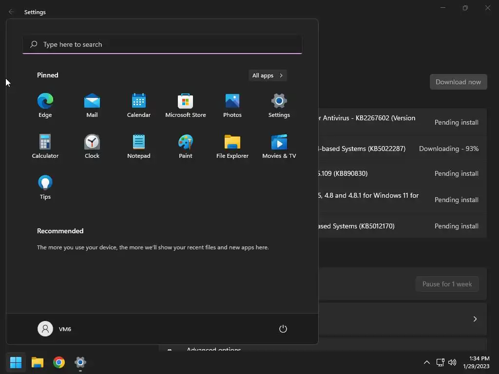Image resolution: width=499 pixels, height=374 pixels.
Task: Open the Calendar app
Action: [x=139, y=106]
